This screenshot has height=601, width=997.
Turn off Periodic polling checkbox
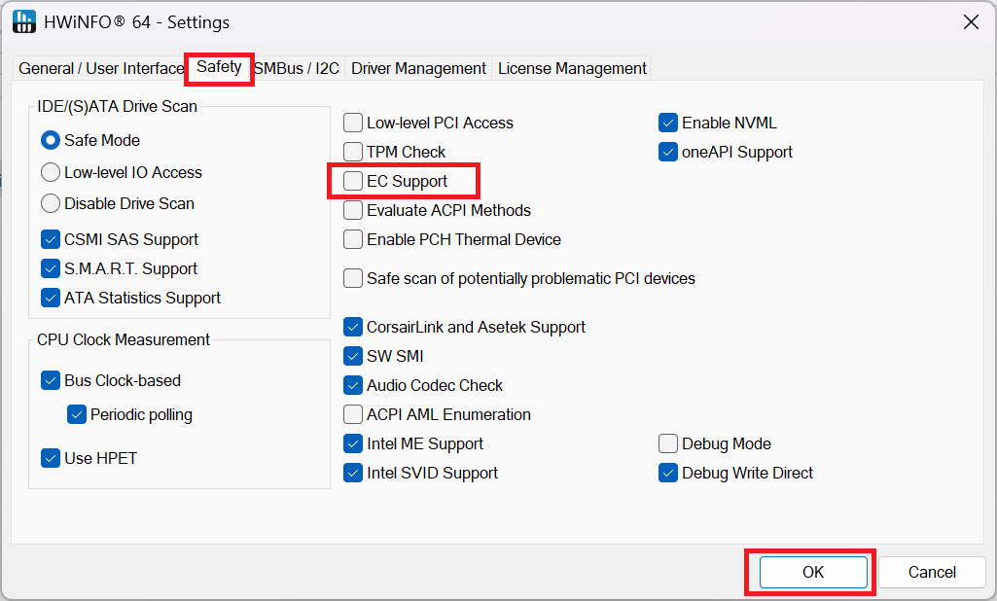[77, 414]
